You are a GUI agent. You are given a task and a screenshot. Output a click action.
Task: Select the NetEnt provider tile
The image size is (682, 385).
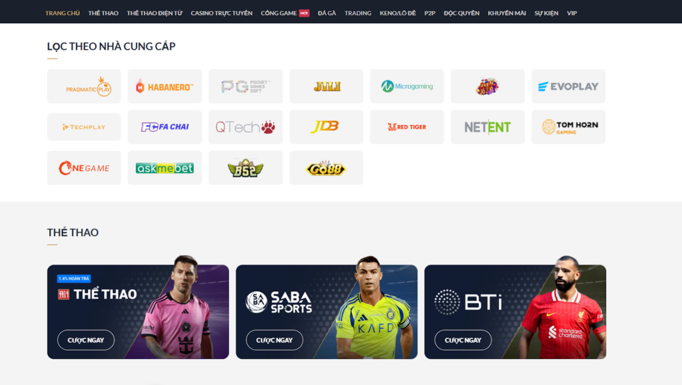488,127
